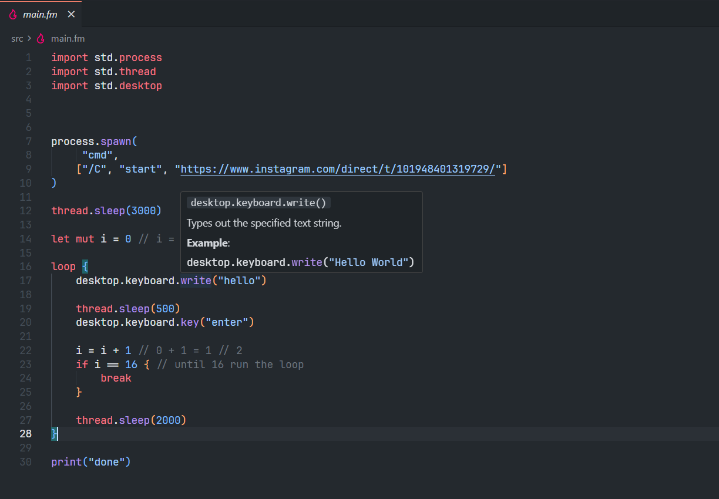Viewport: 719px width, 499px height.
Task: Click the flame icon in the breadcrumb
Action: coord(41,39)
